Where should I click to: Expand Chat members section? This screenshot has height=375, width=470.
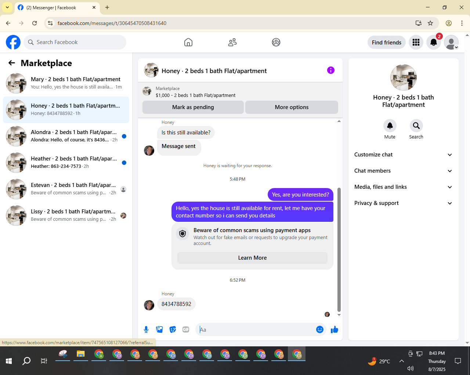click(404, 171)
